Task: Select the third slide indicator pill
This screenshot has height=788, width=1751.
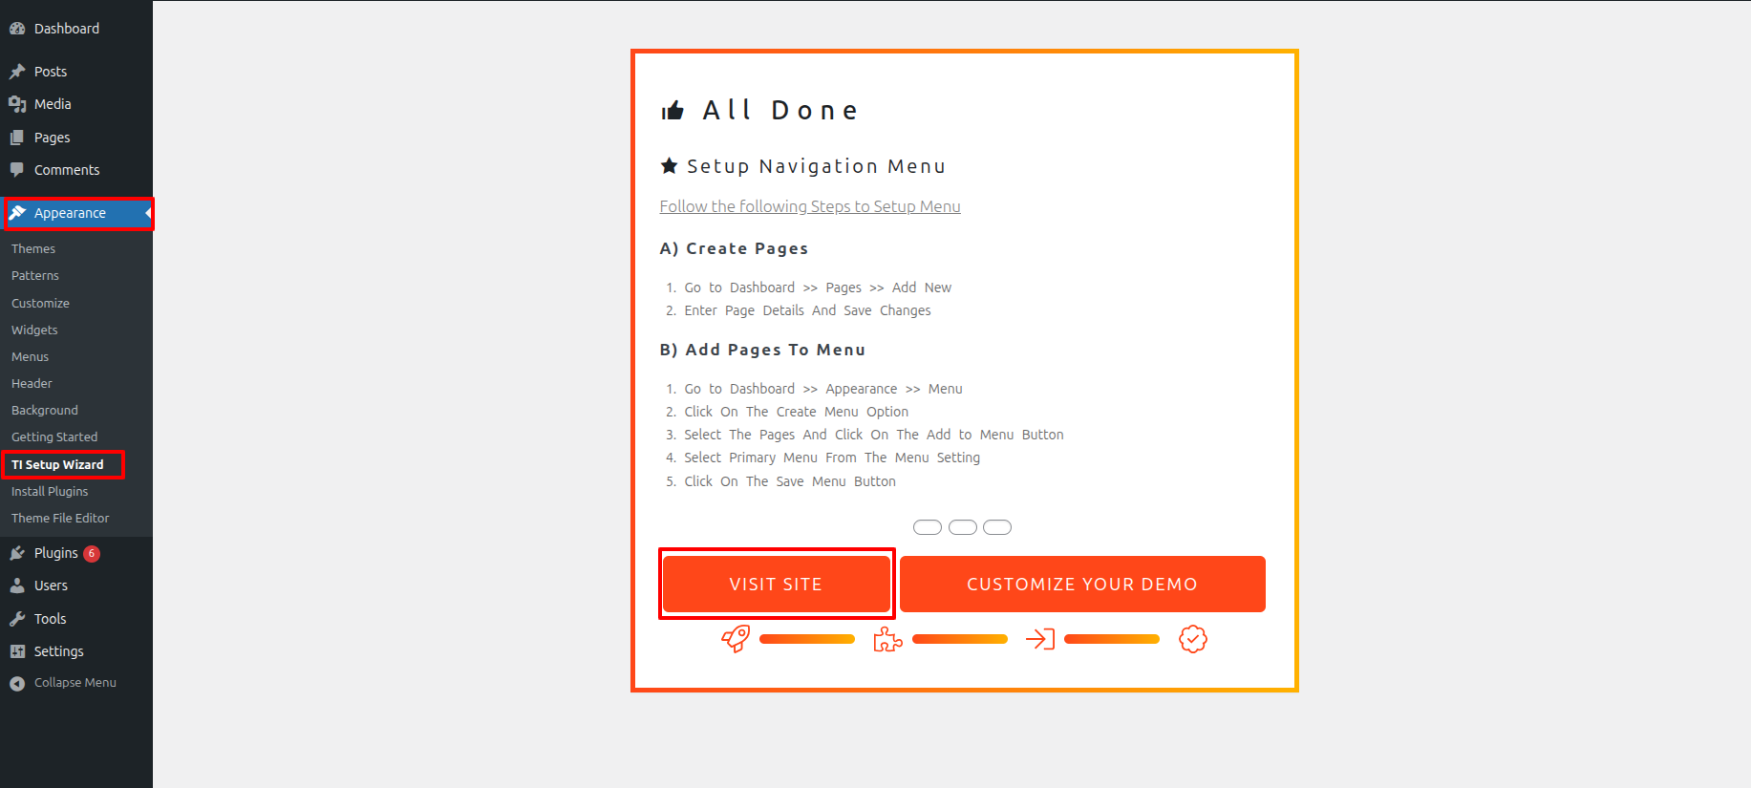Action: (x=997, y=527)
